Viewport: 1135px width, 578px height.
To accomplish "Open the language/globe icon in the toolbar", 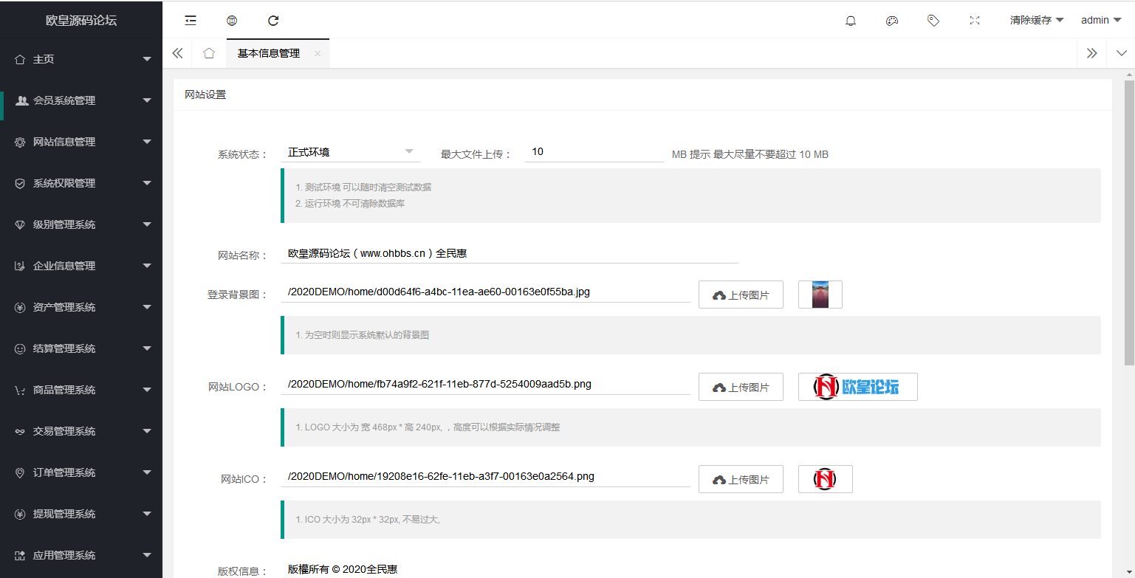I will tap(232, 20).
